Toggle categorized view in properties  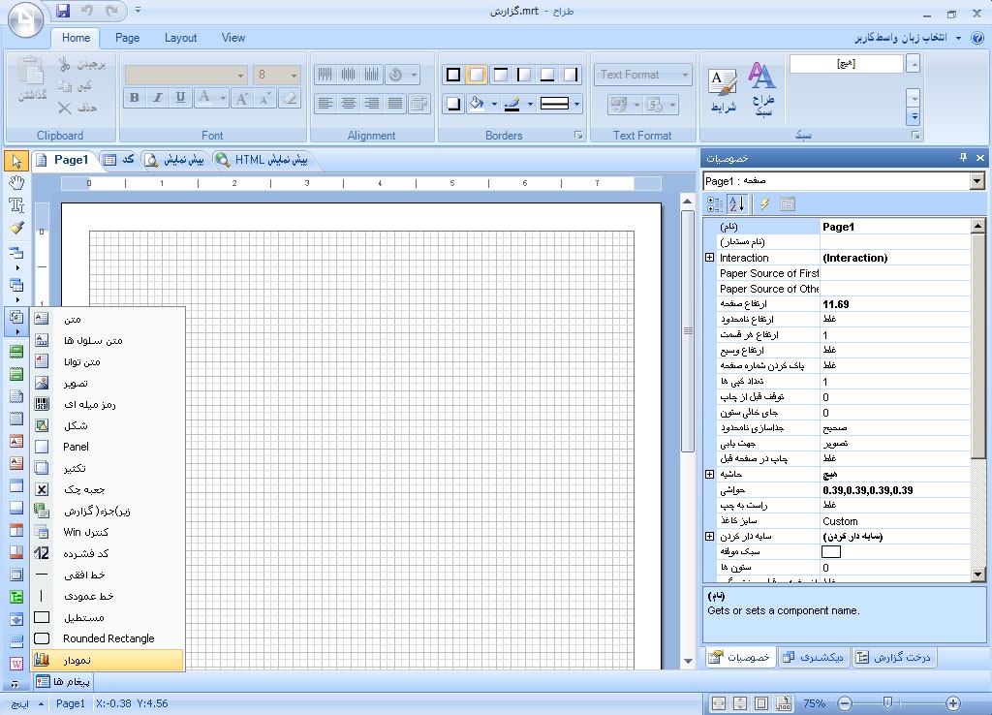coord(715,203)
